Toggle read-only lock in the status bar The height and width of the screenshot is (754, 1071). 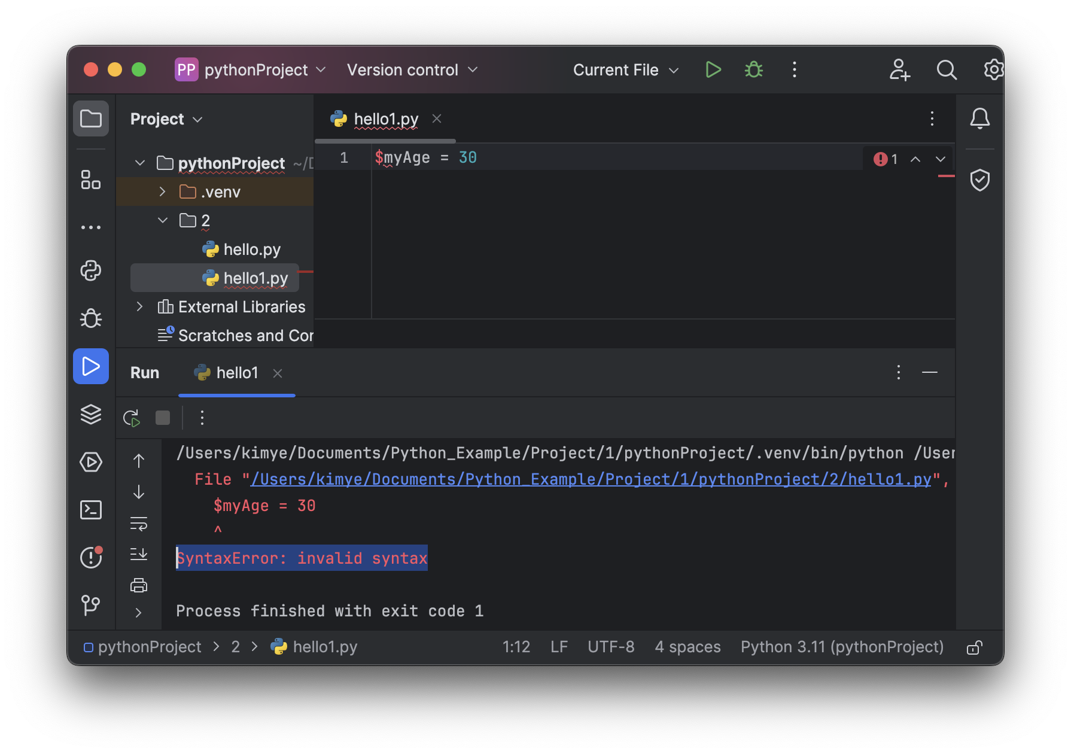pyautogui.click(x=974, y=647)
